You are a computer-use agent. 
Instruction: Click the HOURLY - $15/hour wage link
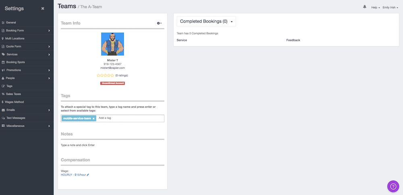(x=73, y=175)
